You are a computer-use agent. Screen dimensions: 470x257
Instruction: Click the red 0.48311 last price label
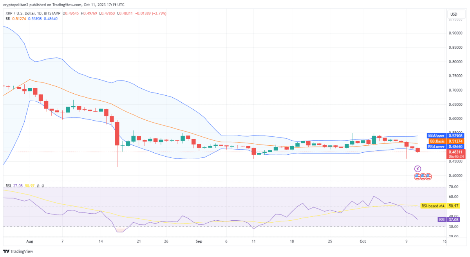tap(455, 153)
